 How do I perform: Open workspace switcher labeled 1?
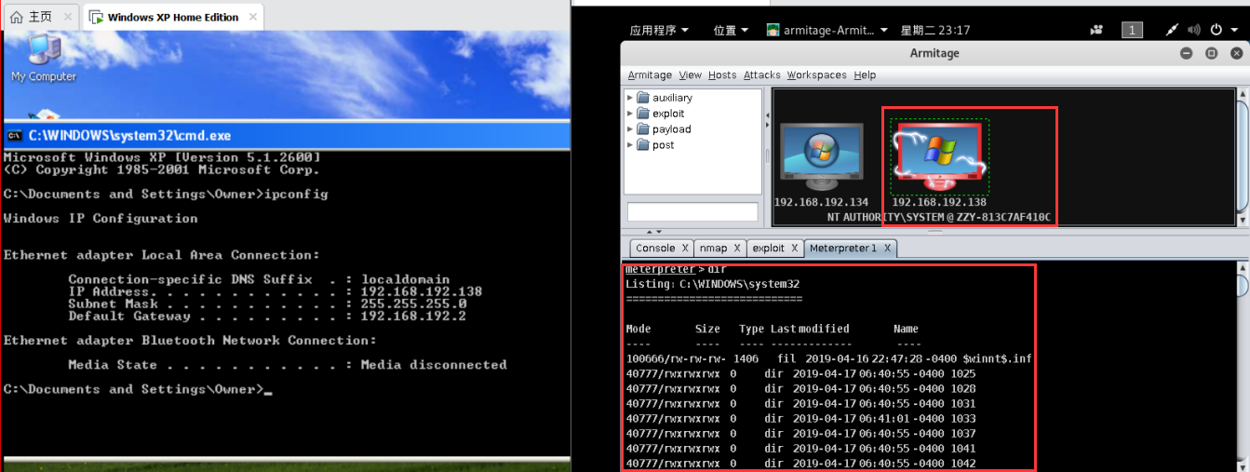tap(1132, 30)
